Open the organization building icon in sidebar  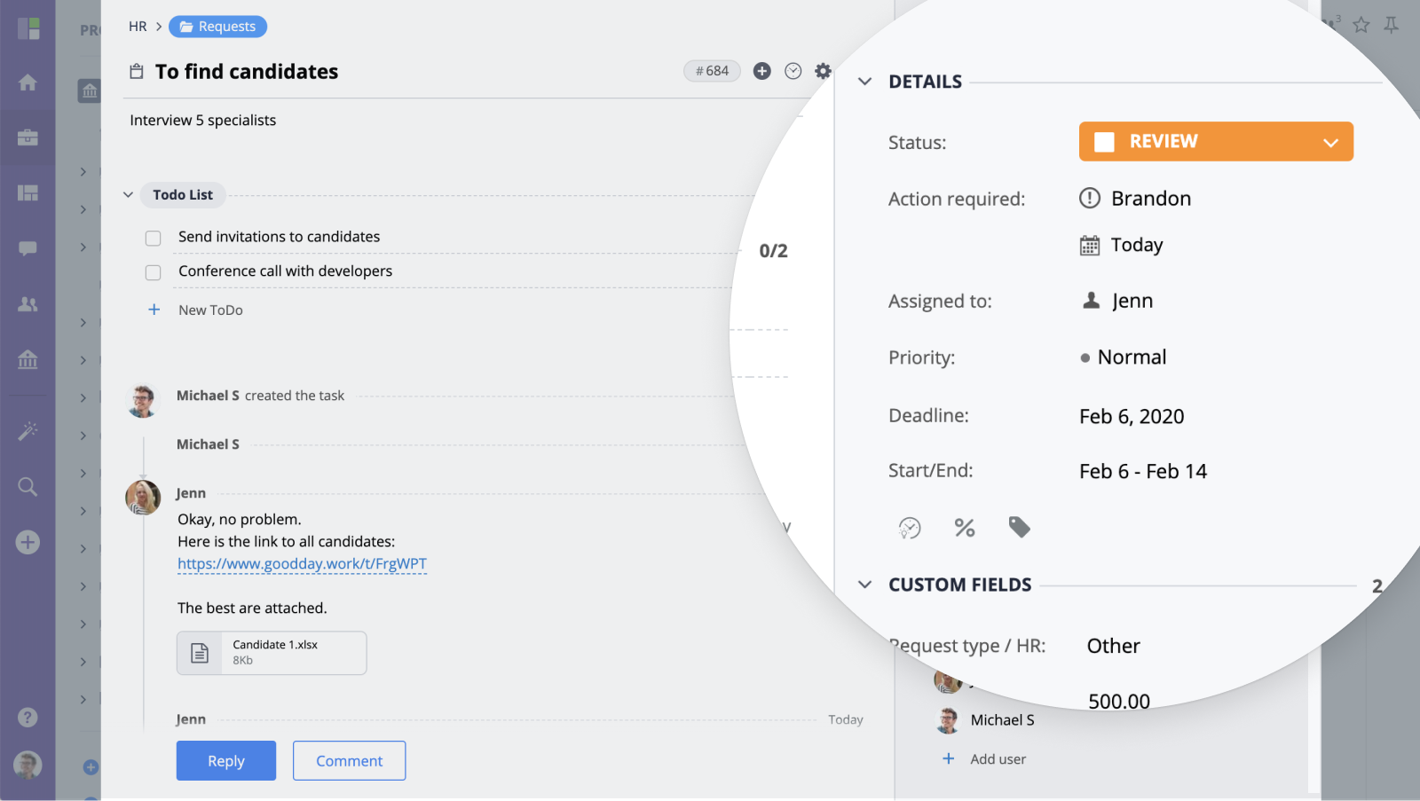pos(28,359)
